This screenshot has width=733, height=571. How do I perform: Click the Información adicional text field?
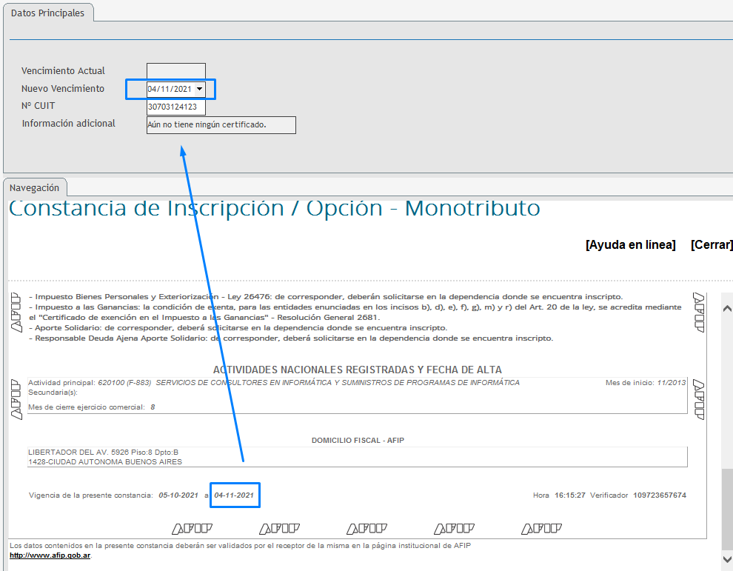tap(221, 125)
